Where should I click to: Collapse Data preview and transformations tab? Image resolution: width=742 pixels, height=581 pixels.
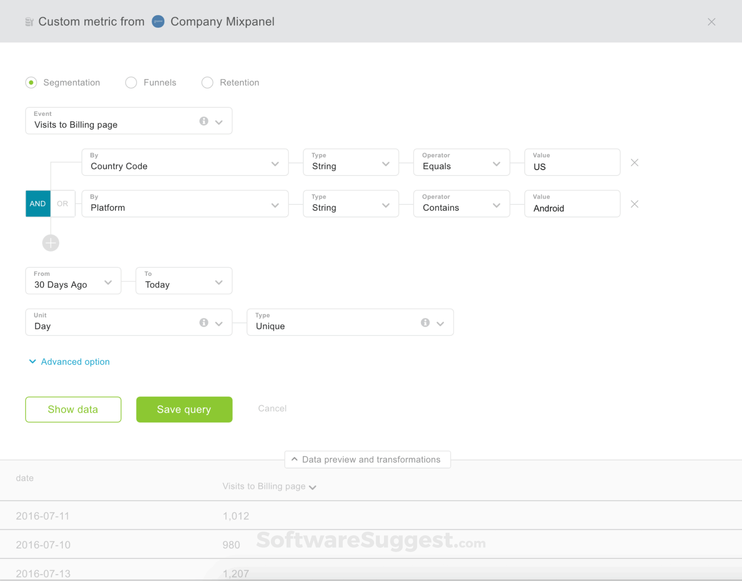coord(368,460)
